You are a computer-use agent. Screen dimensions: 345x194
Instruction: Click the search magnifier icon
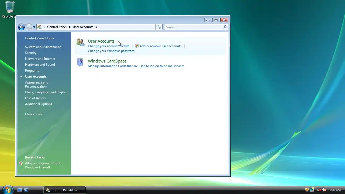click(225, 27)
